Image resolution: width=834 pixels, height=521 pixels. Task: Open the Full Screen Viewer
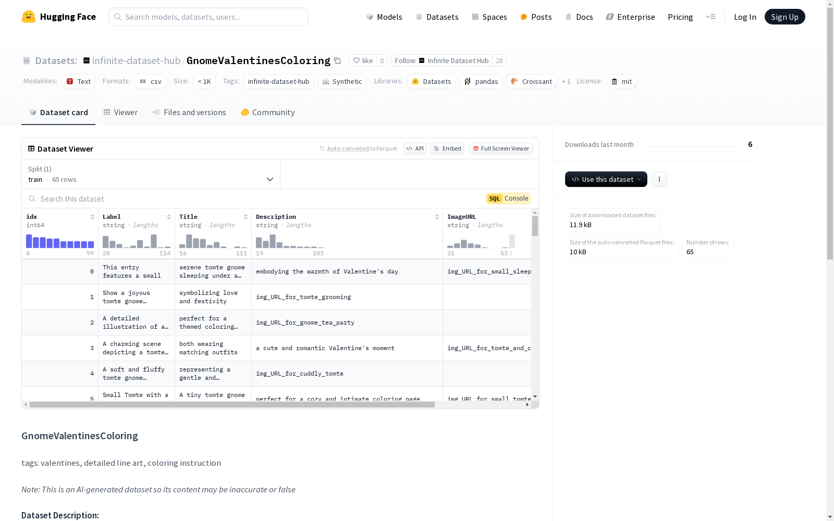(501, 148)
